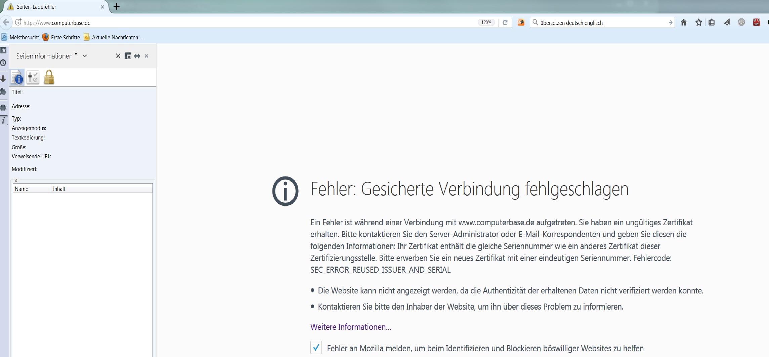The height and width of the screenshot is (357, 769).
Task: Open the Seiteninformationen panel dropdown title
Action: 46,56
